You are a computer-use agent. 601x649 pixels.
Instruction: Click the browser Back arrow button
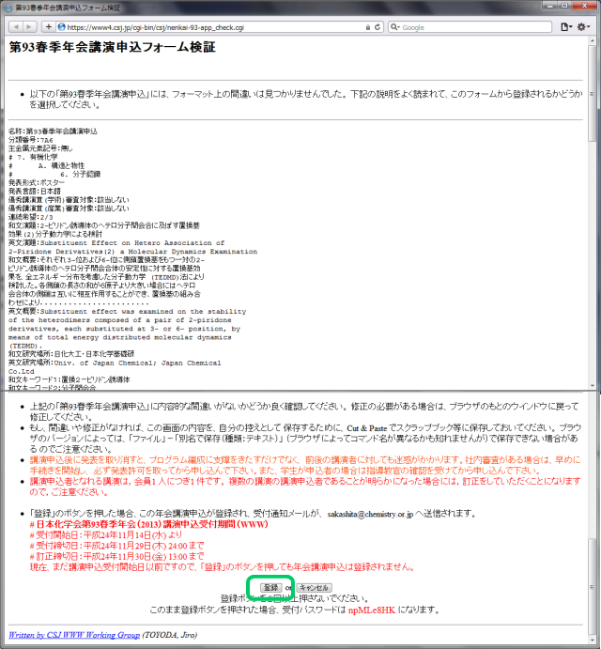pyautogui.click(x=15, y=27)
